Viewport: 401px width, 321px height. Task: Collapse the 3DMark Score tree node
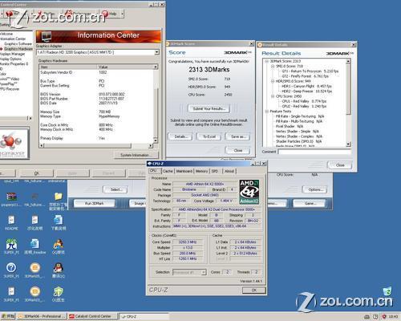point(266,61)
